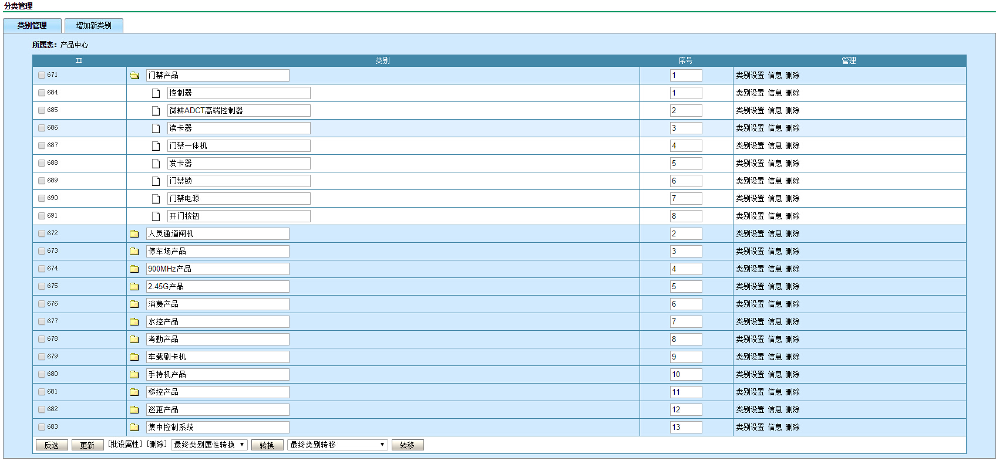Click the folder icon for 考勤产品
The width and height of the screenshot is (996, 461).
[134, 340]
